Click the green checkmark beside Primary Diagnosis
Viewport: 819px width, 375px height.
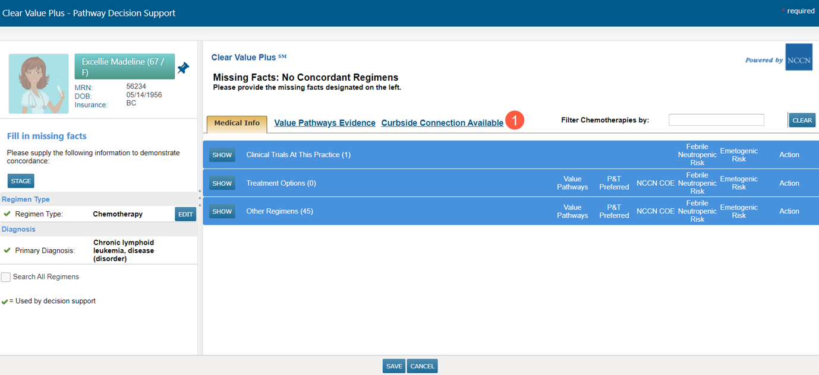7,250
